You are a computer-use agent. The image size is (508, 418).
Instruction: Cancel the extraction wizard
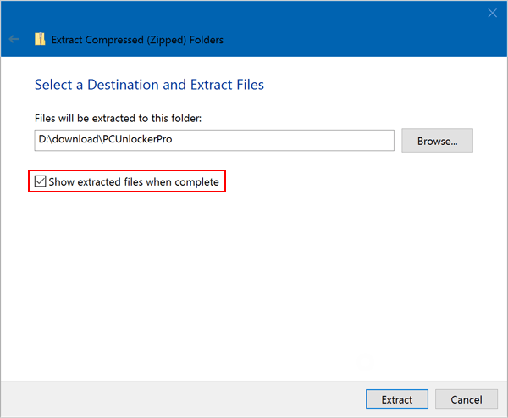pyautogui.click(x=467, y=399)
